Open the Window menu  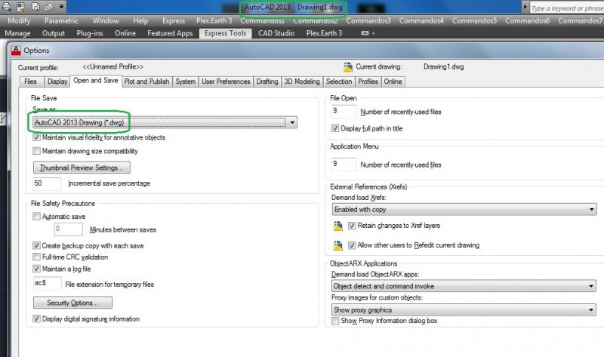(106, 21)
